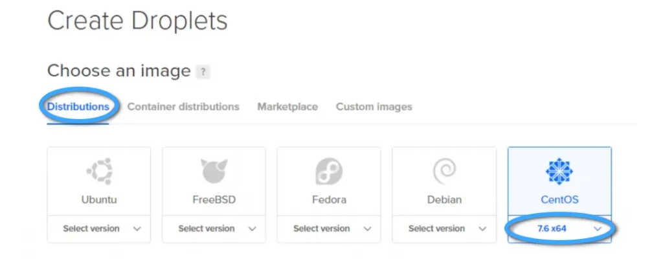Open the CentOS 7.6 x64 version dropdown
The image size is (663, 259).
(559, 229)
